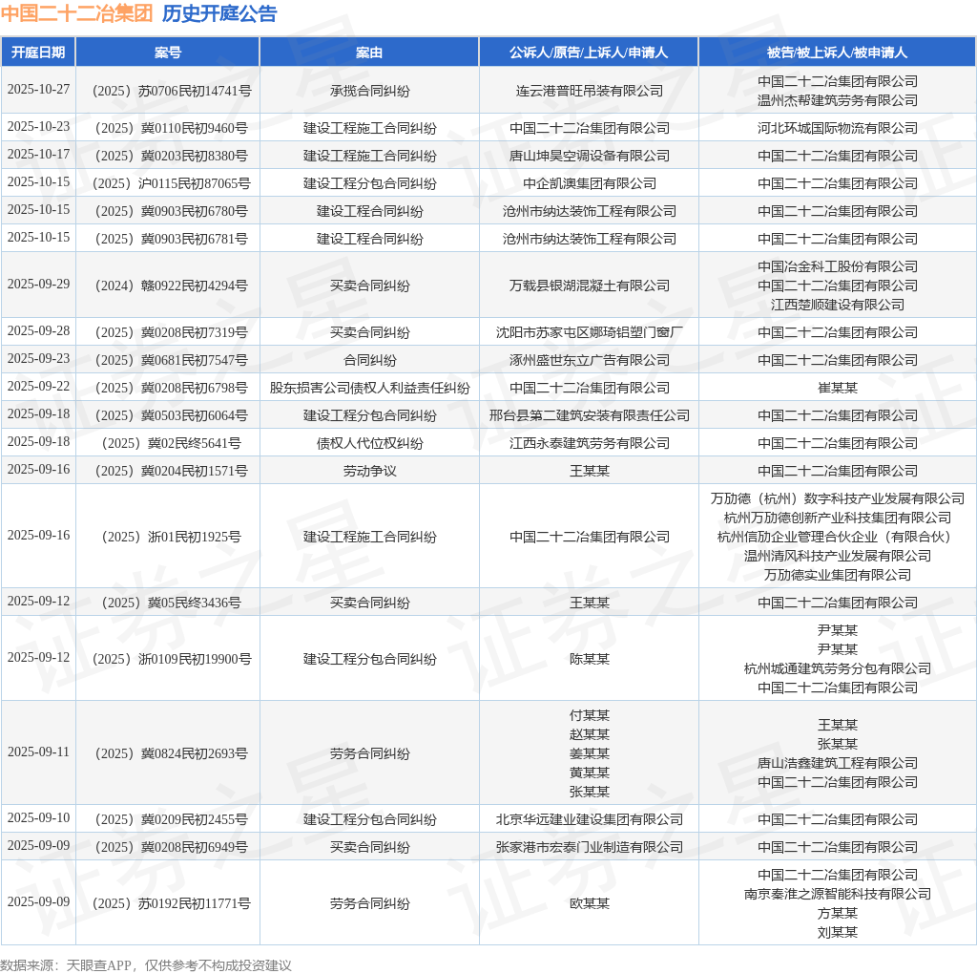
Task: Select case number 冀0824民初2693号
Action: pos(172,753)
